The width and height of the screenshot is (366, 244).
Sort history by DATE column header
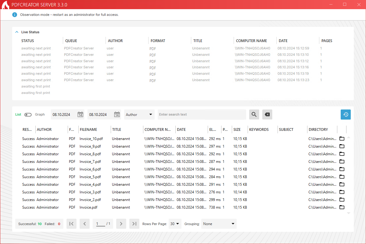coord(181,130)
